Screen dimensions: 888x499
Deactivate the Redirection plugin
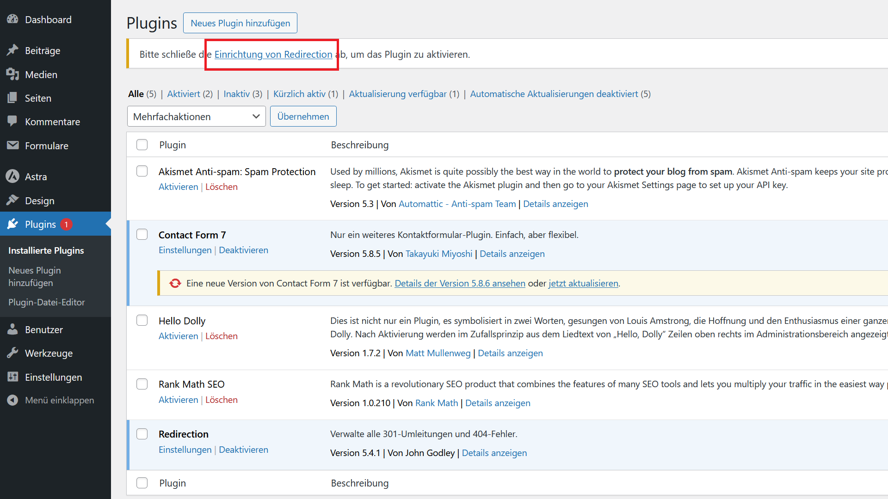[243, 450]
